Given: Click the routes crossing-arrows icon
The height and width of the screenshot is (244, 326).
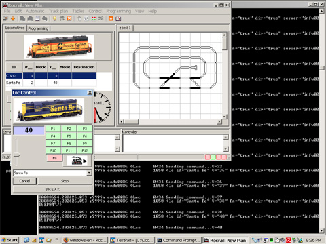Looking at the screenshot, I should click(x=101, y=18).
